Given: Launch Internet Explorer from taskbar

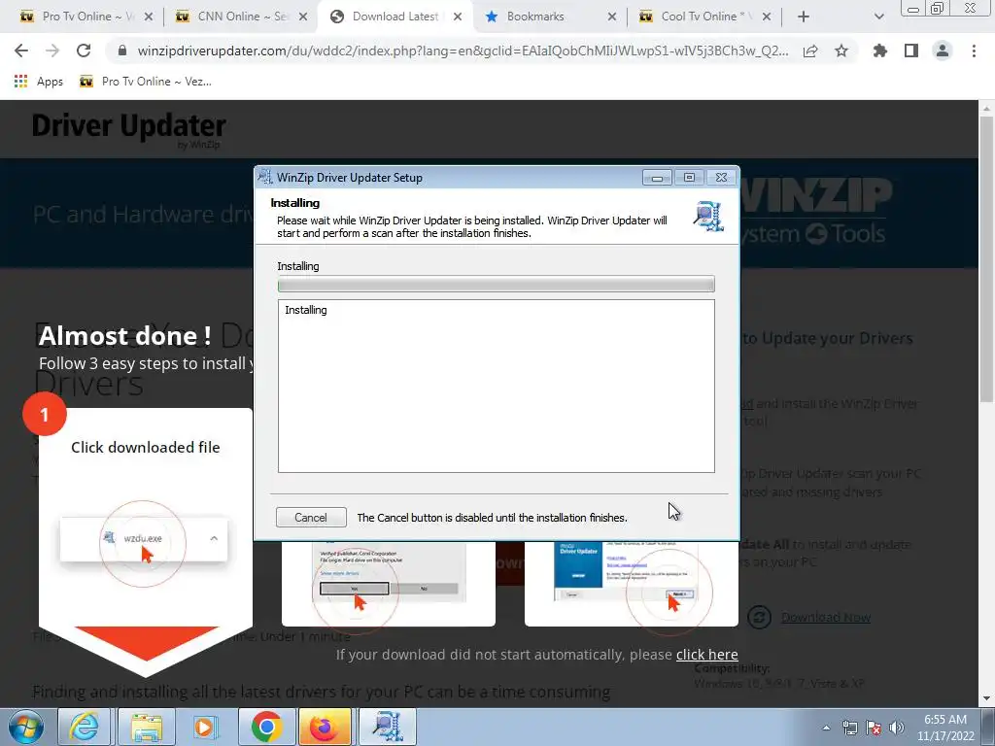Looking at the screenshot, I should pos(85,727).
